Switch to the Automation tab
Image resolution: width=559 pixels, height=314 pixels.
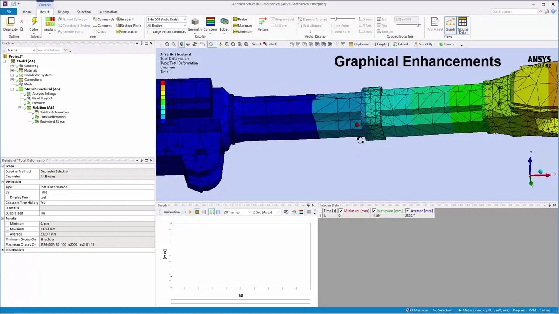(x=108, y=12)
